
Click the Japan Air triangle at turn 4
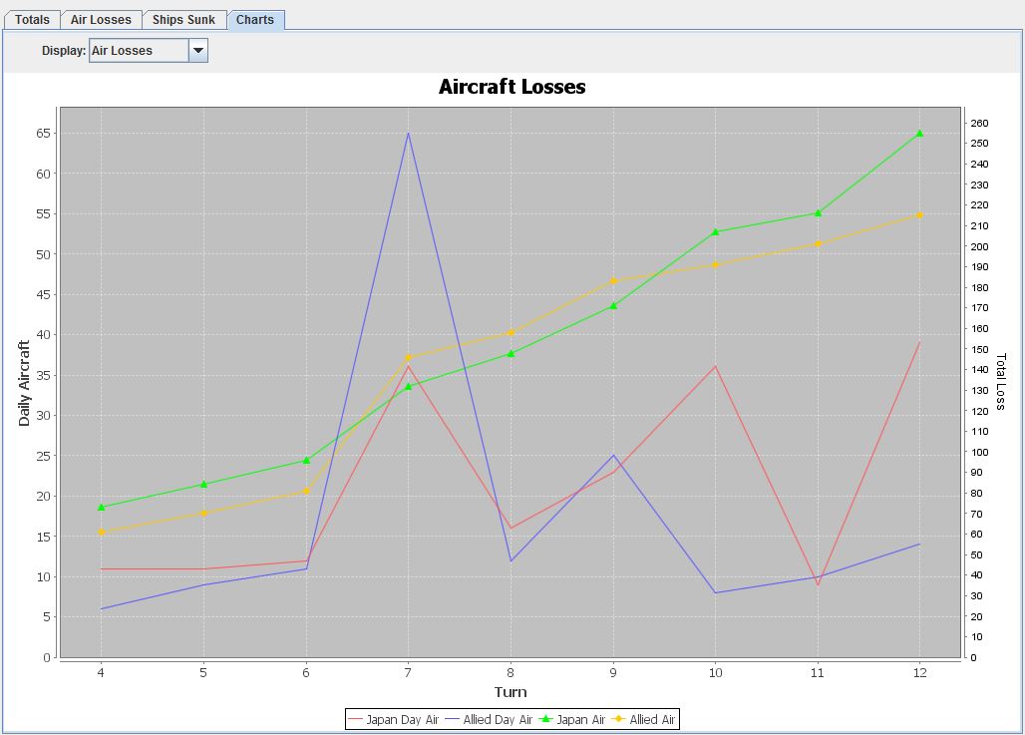click(102, 508)
